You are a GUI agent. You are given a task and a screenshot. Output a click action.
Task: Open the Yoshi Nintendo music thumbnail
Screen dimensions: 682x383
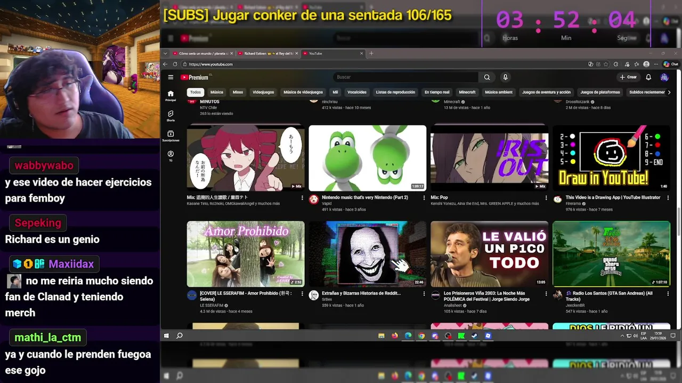point(368,158)
